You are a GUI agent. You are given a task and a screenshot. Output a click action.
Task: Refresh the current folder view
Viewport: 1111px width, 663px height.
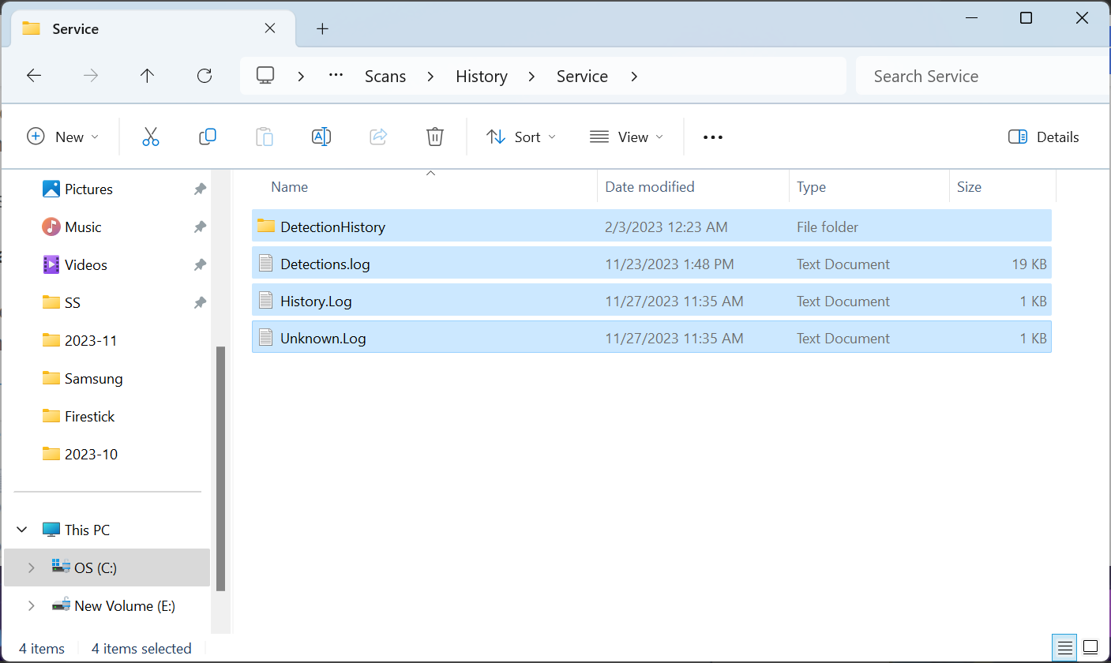(205, 76)
